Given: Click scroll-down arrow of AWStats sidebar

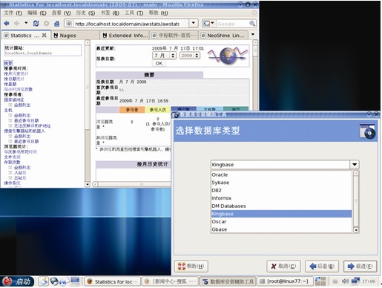Looking at the screenshot, I should (x=88, y=184).
